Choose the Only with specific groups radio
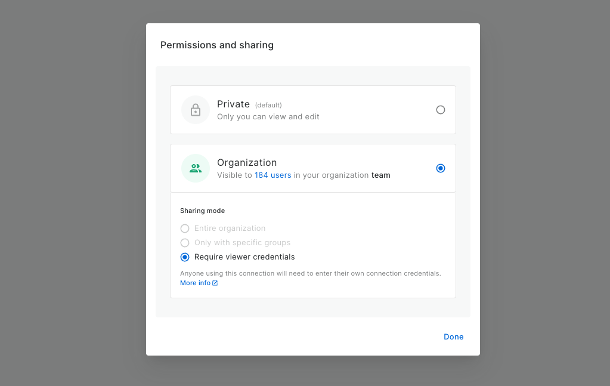 click(x=185, y=243)
